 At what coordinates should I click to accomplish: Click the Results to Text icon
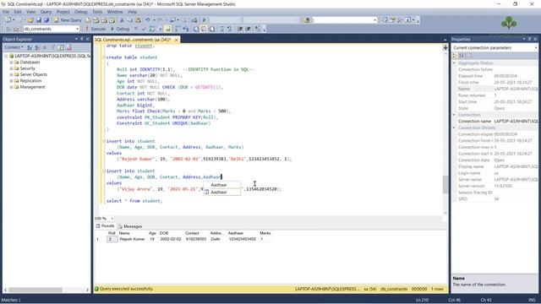coord(195,29)
